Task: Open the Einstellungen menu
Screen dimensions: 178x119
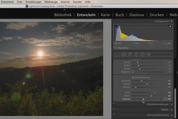Action: tap(33, 2)
